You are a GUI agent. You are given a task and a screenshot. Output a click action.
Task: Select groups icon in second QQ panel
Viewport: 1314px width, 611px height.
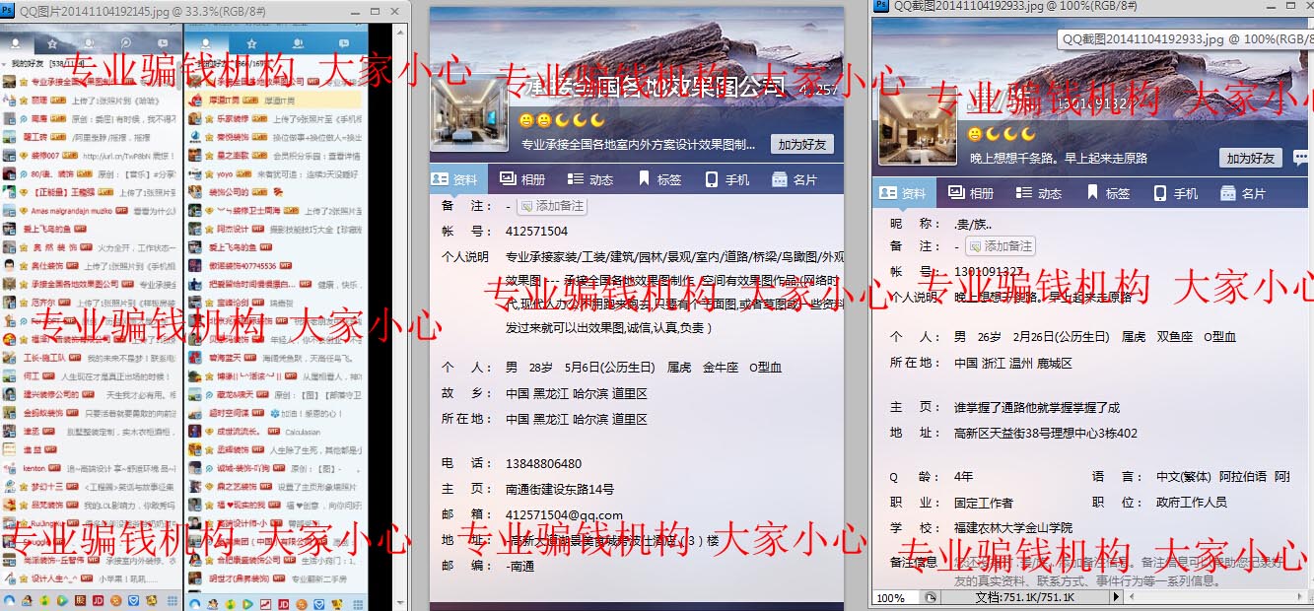pos(297,44)
